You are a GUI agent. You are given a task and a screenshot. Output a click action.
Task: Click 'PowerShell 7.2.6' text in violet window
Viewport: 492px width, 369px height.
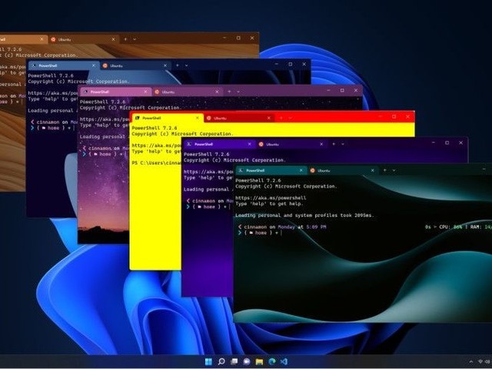[x=207, y=155]
